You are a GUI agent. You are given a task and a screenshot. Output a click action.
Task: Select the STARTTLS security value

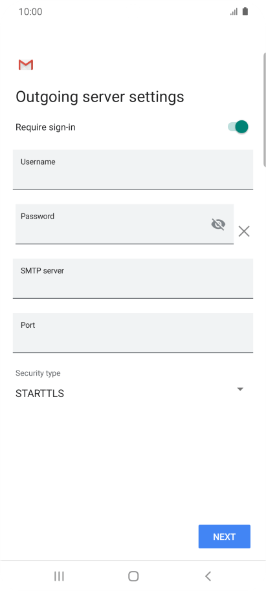[x=39, y=394]
